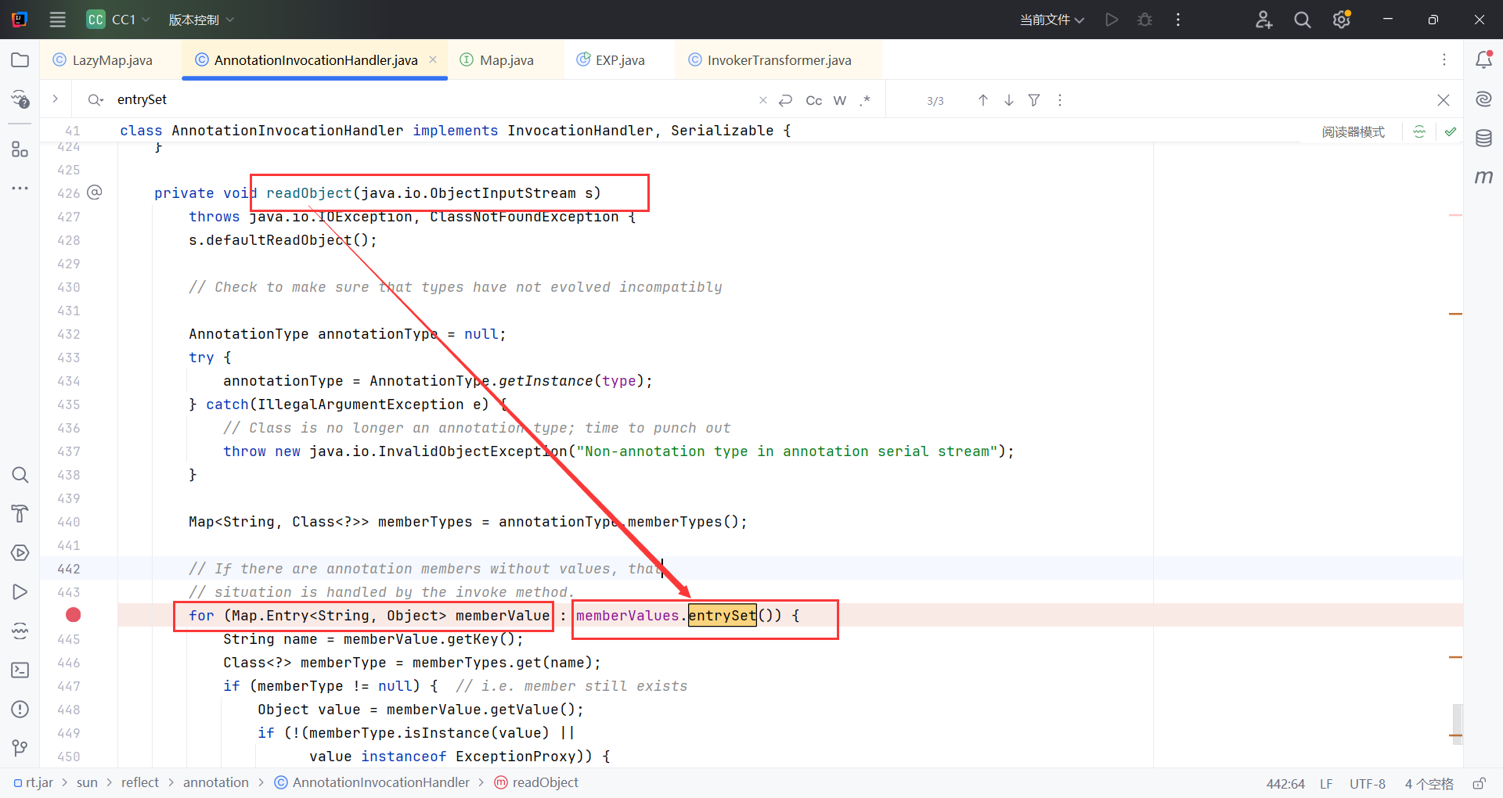Image resolution: width=1503 pixels, height=798 pixels.
Task: Open the Terminal tool window
Action: (x=20, y=670)
